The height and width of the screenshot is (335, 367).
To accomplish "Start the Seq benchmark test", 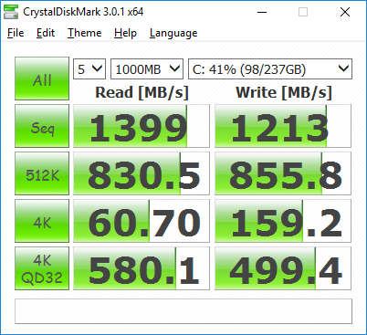I will [42, 126].
